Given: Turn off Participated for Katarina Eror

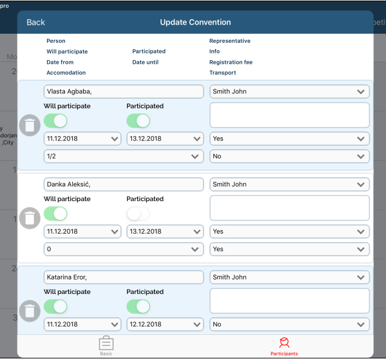Looking at the screenshot, I should (138, 307).
